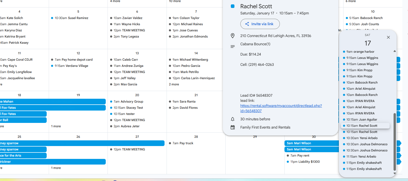Close the Saturday 17 events popup
This screenshot has width=408, height=181.
[388, 37]
